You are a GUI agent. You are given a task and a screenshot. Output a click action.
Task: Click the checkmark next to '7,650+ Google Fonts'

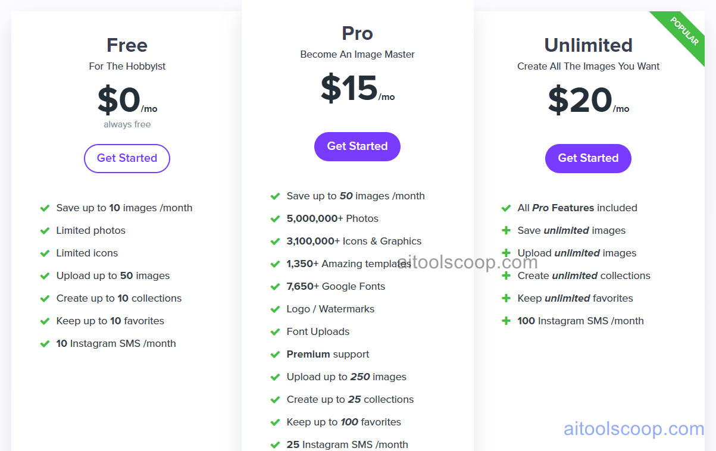pyautogui.click(x=276, y=286)
